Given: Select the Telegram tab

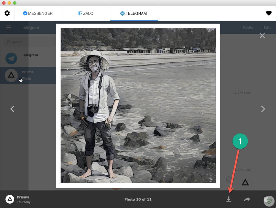Looking at the screenshot, I should pos(134,13).
